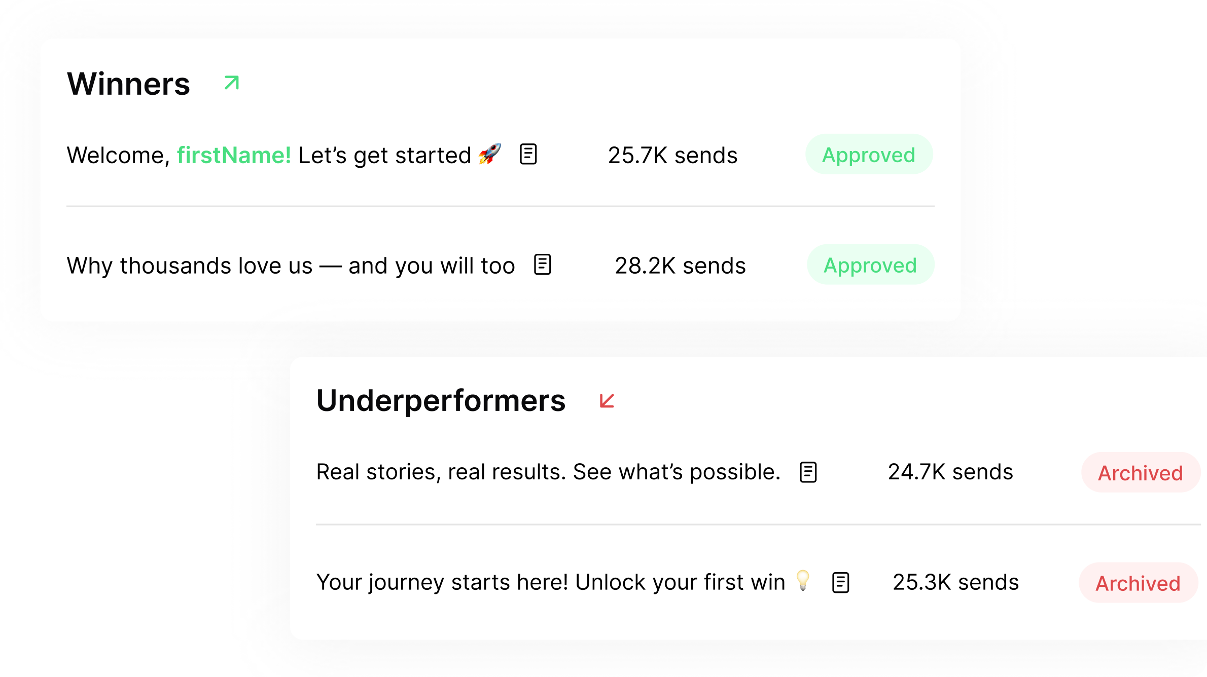Open the Underperformers section heading
The image size is (1207, 677).
click(x=441, y=400)
